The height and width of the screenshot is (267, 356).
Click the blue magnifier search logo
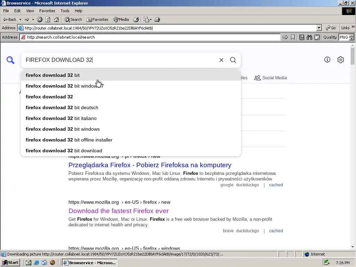tap(10, 60)
